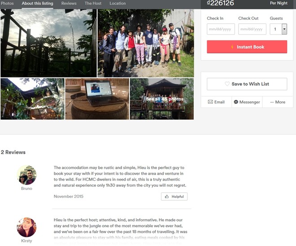This screenshot has height=246, width=296.
Task: Expand the Guests dropdown arrow
Action: click(x=284, y=29)
